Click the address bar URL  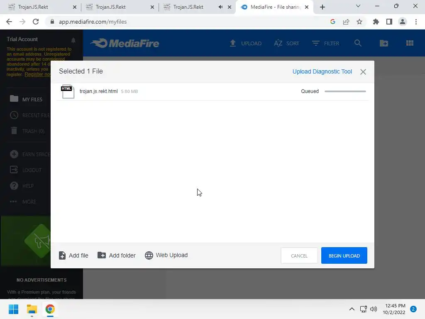pos(93,22)
